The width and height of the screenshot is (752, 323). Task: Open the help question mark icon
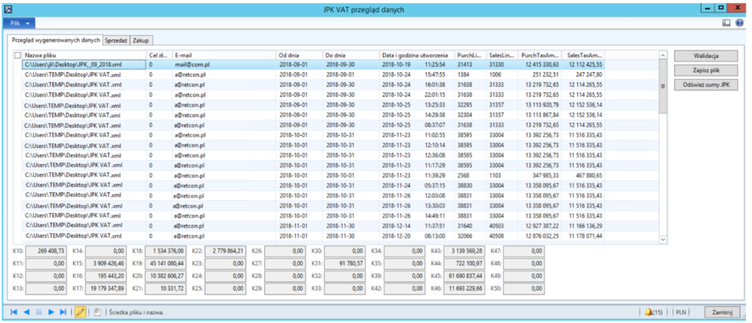point(740,23)
